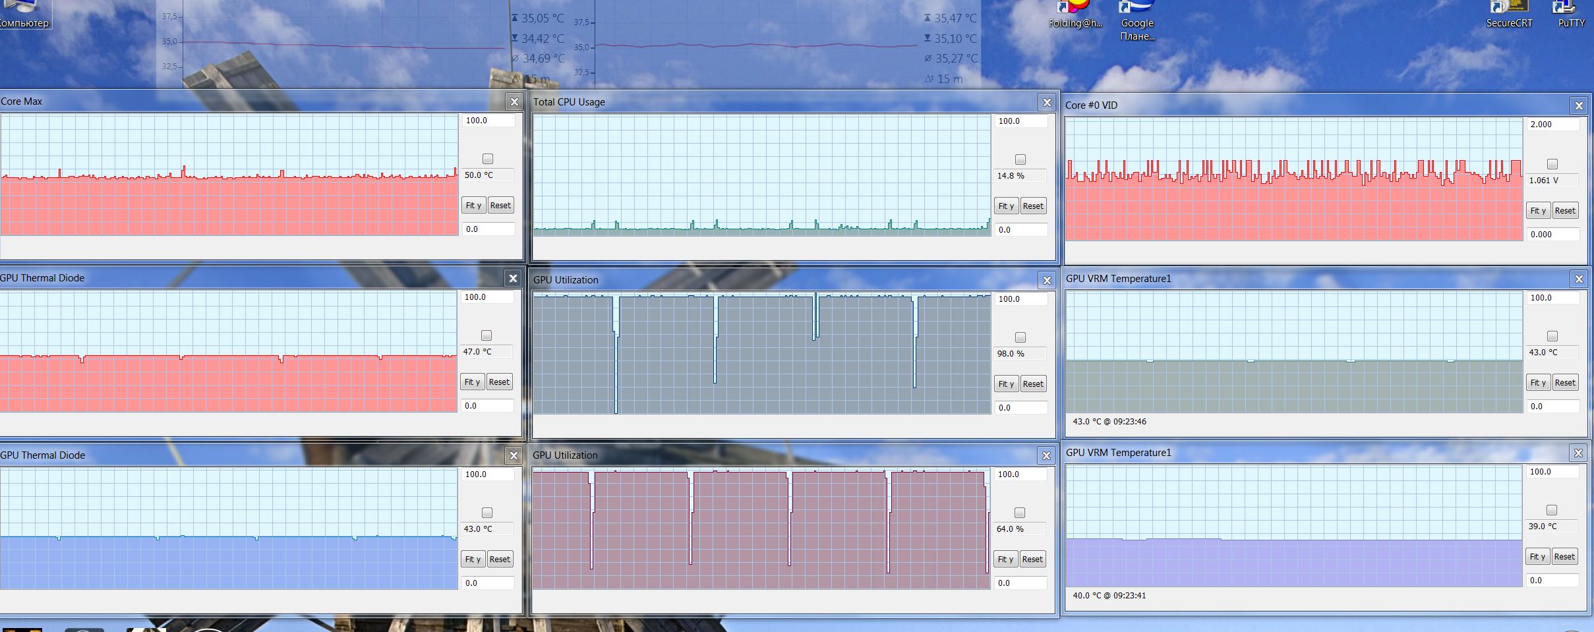Edit the 2.000 maximum field in Core #0 VID
This screenshot has height=632, width=1594.
pos(1552,125)
